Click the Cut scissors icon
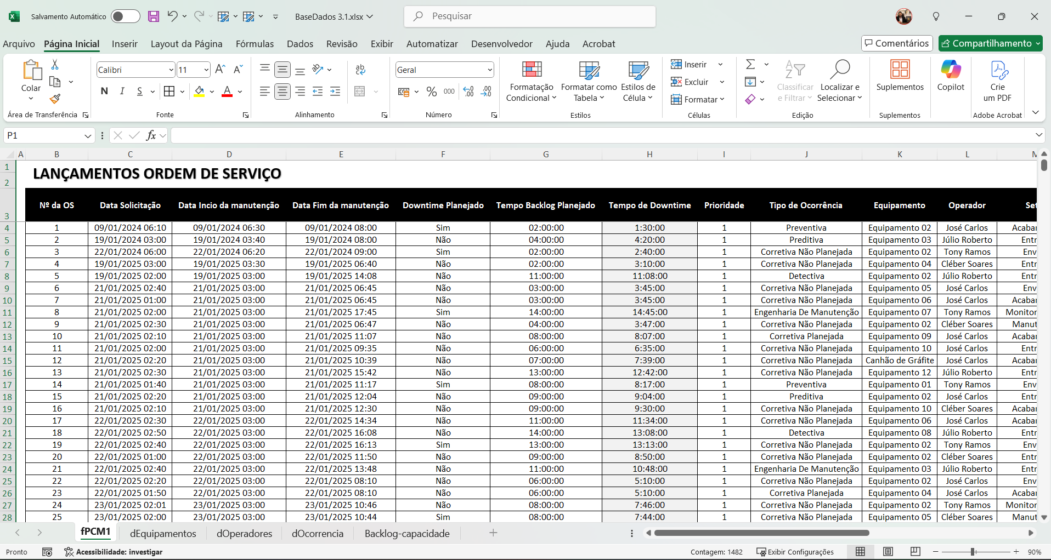This screenshot has width=1051, height=560. [x=55, y=65]
